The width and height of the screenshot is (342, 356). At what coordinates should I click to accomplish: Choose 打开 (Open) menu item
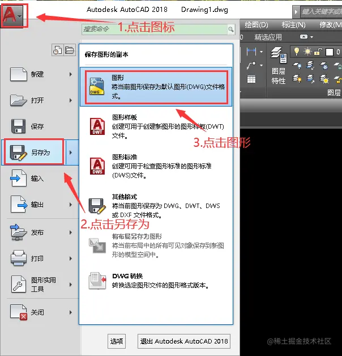coord(40,100)
